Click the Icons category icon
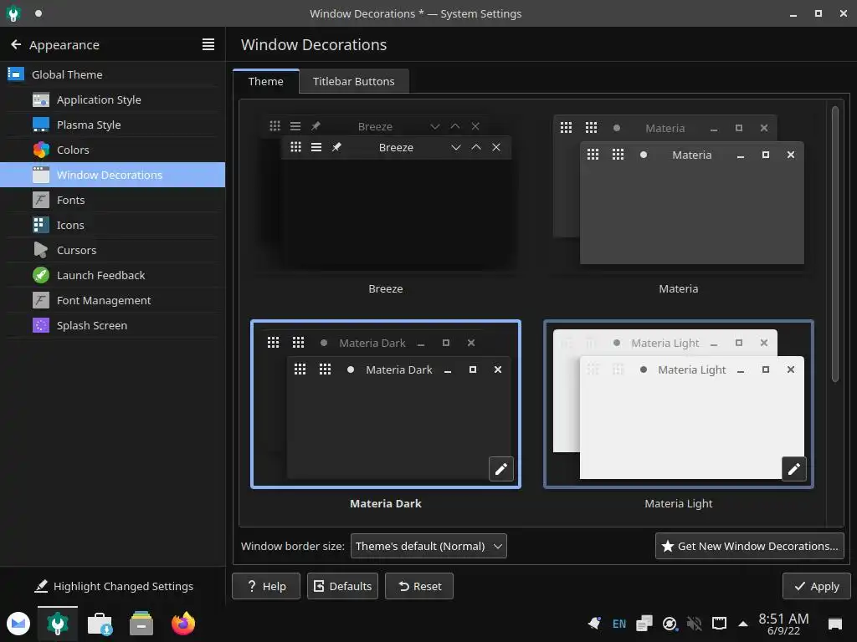 pyautogui.click(x=41, y=225)
